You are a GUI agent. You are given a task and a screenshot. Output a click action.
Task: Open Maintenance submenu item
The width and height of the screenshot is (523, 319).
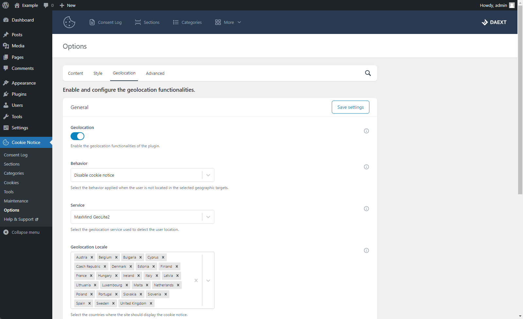[16, 201]
